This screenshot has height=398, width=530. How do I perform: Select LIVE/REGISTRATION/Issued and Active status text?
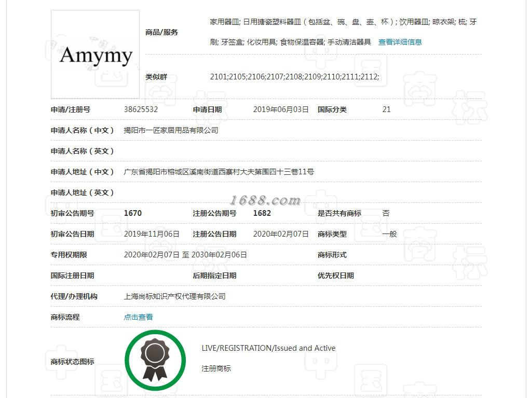[x=269, y=348]
